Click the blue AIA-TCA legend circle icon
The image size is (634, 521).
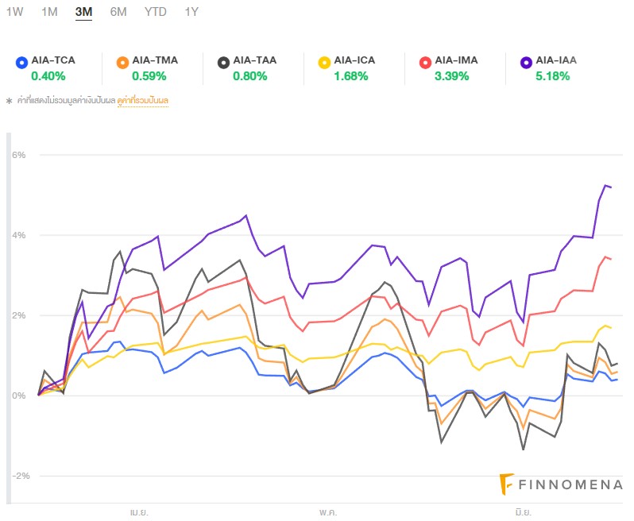21,61
